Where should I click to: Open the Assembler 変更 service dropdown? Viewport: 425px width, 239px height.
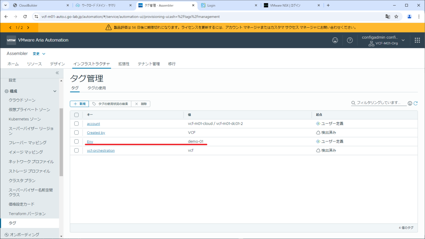point(39,54)
